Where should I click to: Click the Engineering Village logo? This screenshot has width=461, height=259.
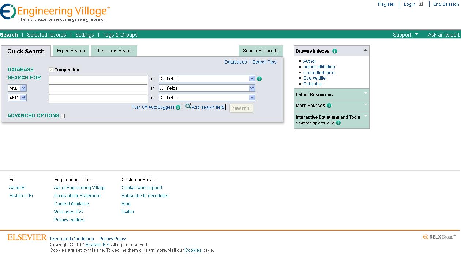click(55, 13)
